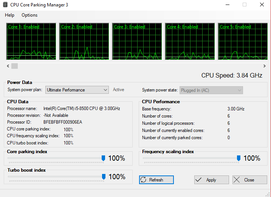Click the Refresh circular arrows icon
Viewport: 271px width, 197px height.
(144, 180)
